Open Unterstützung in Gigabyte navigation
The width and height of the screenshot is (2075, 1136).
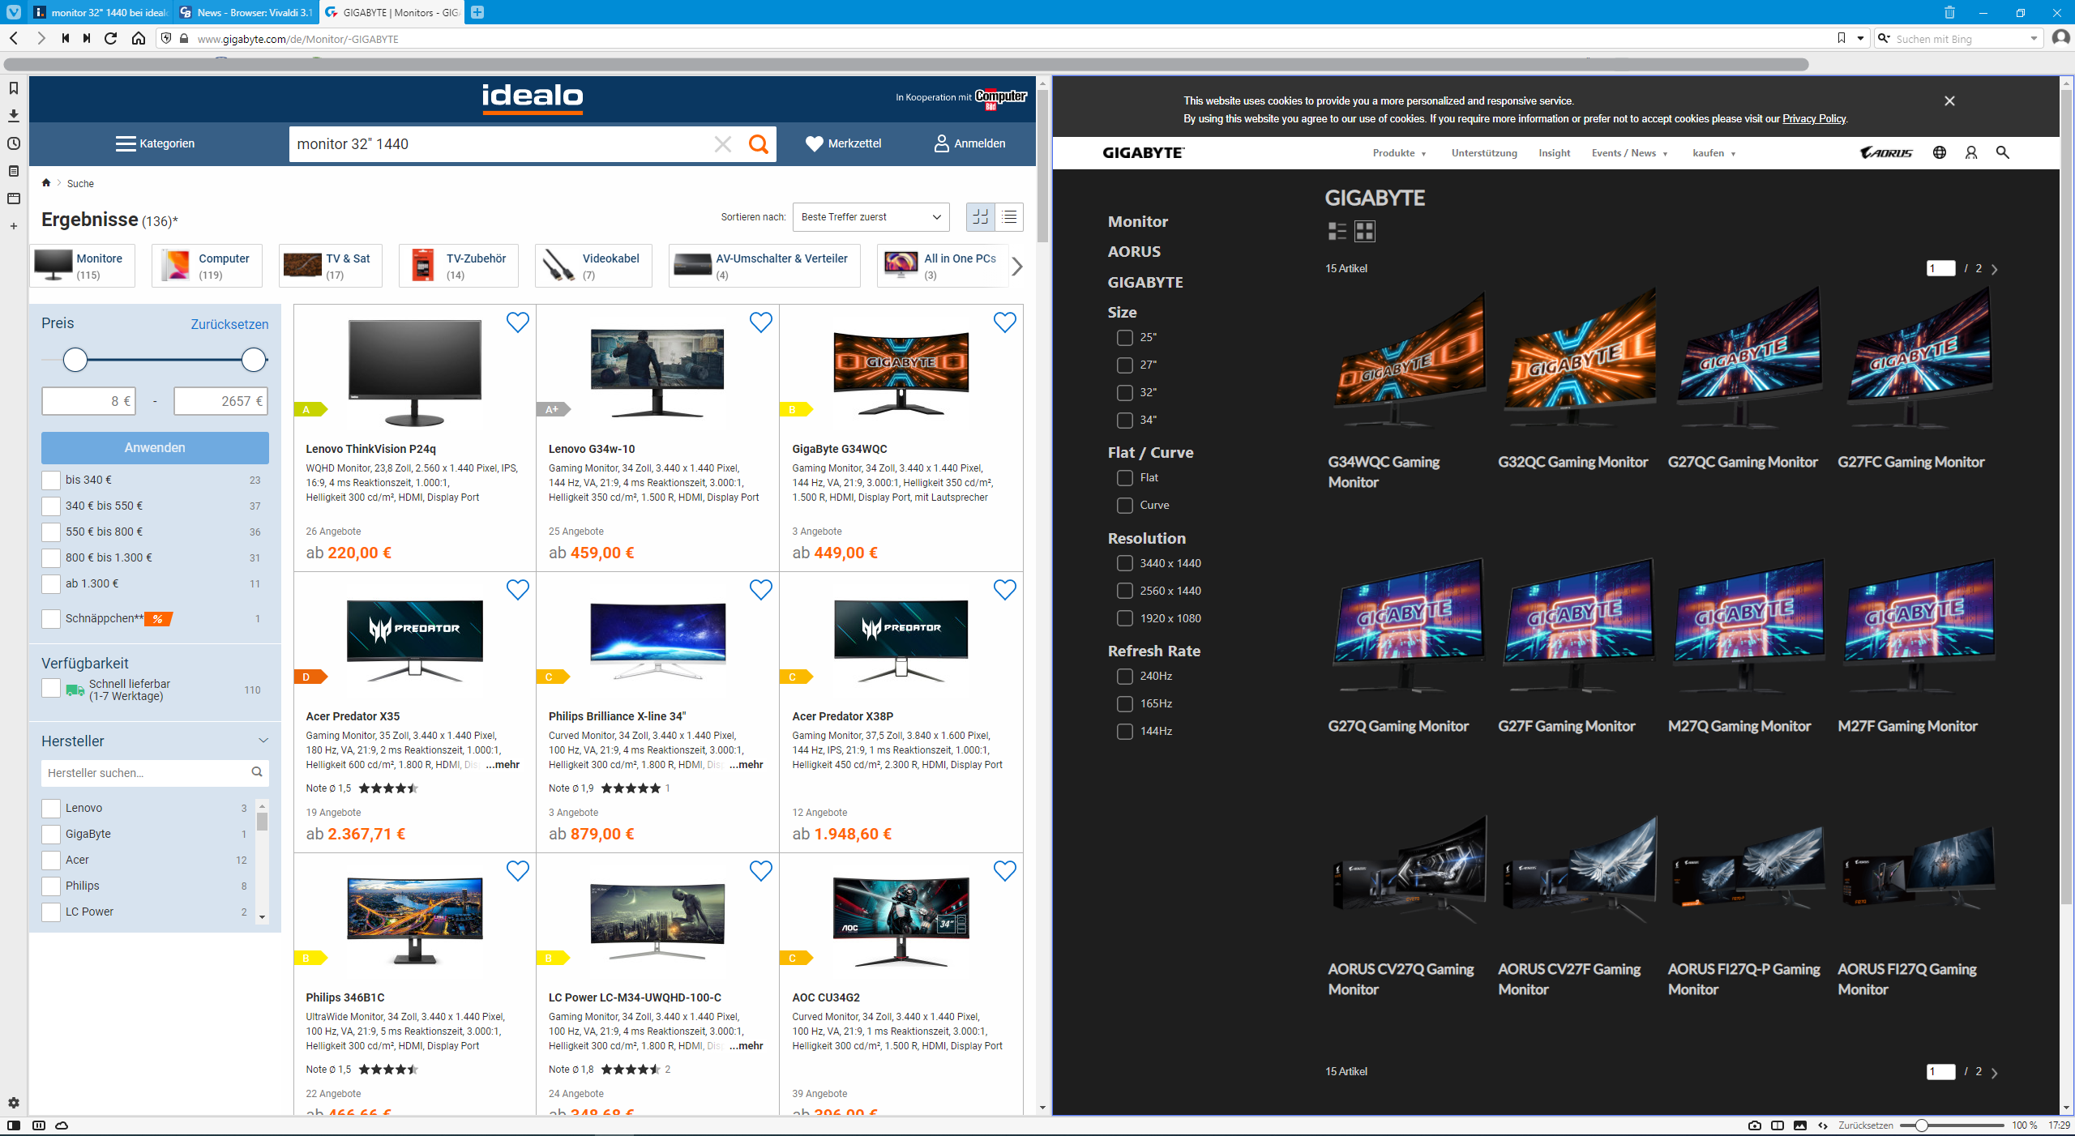(1484, 153)
